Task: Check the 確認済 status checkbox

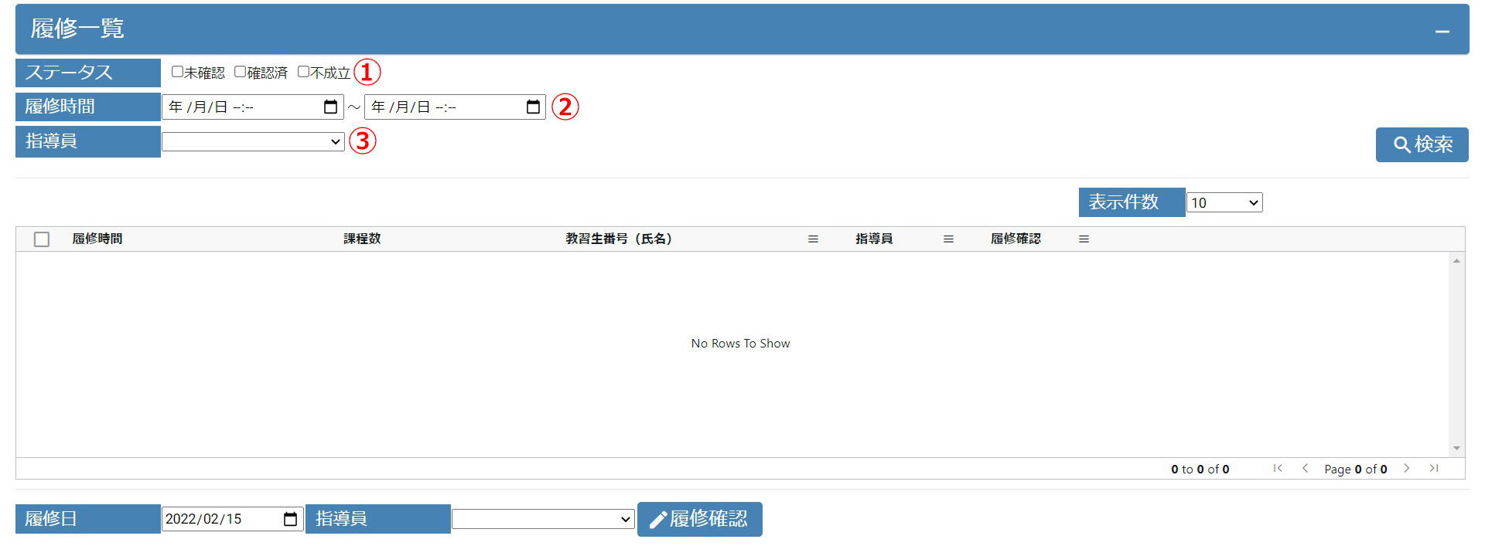Action: (240, 72)
